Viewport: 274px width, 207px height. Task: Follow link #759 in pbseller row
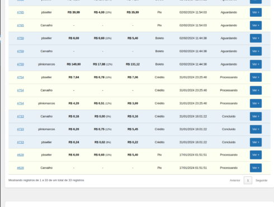coord(21,38)
